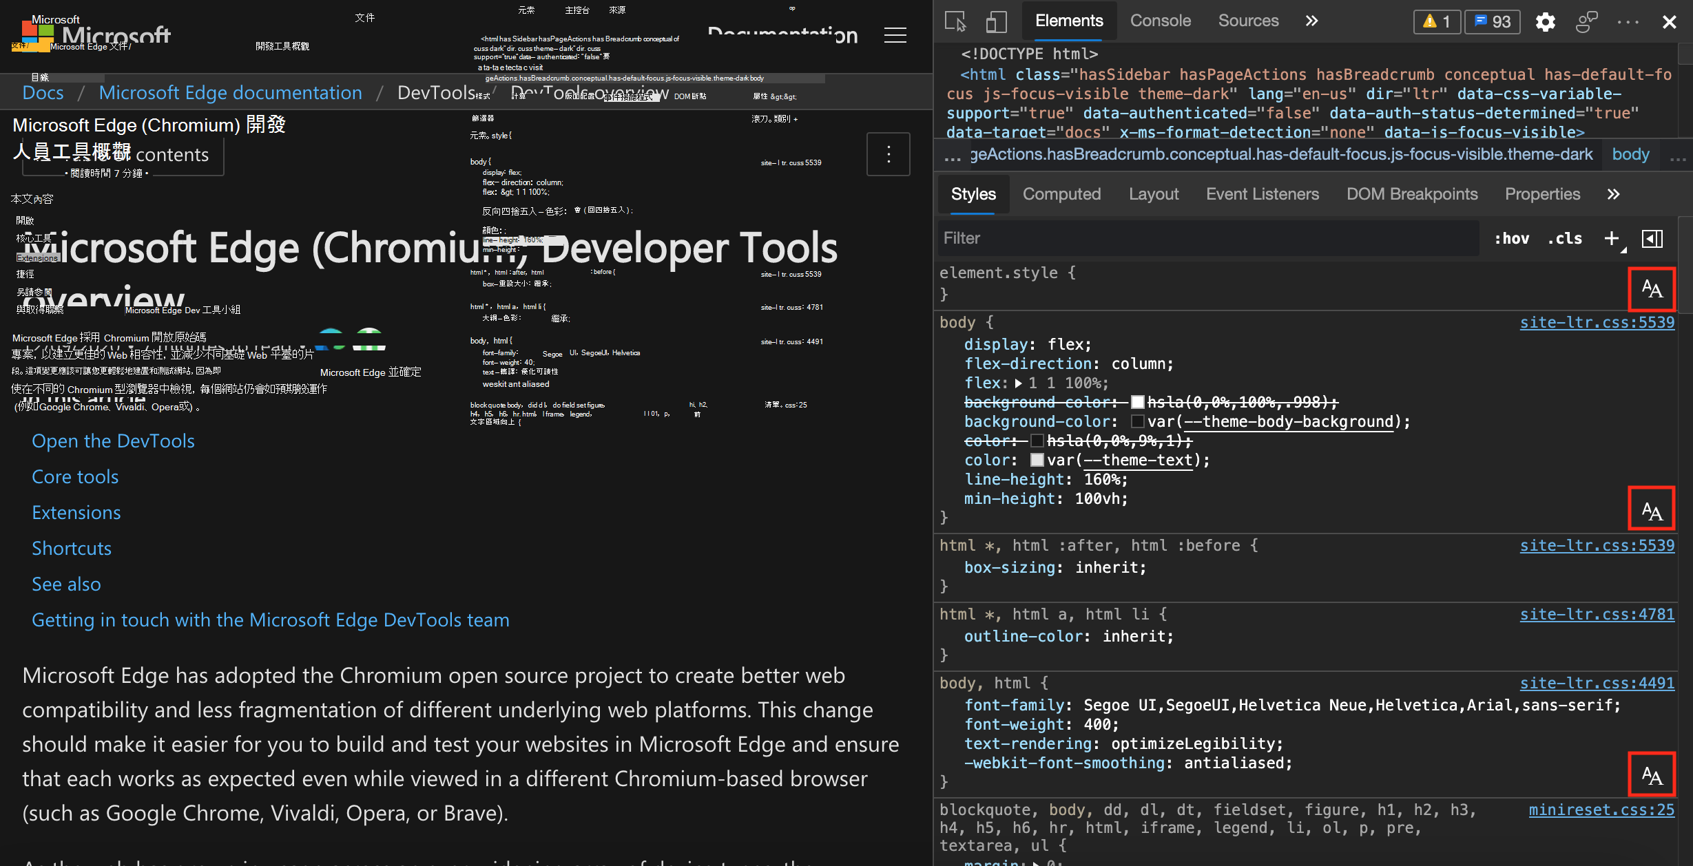Click the Docs breadcrumb link
The width and height of the screenshot is (1693, 866).
43,93
